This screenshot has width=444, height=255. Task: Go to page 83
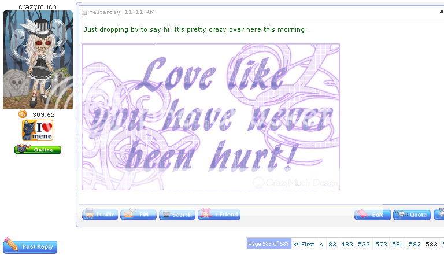click(x=332, y=245)
